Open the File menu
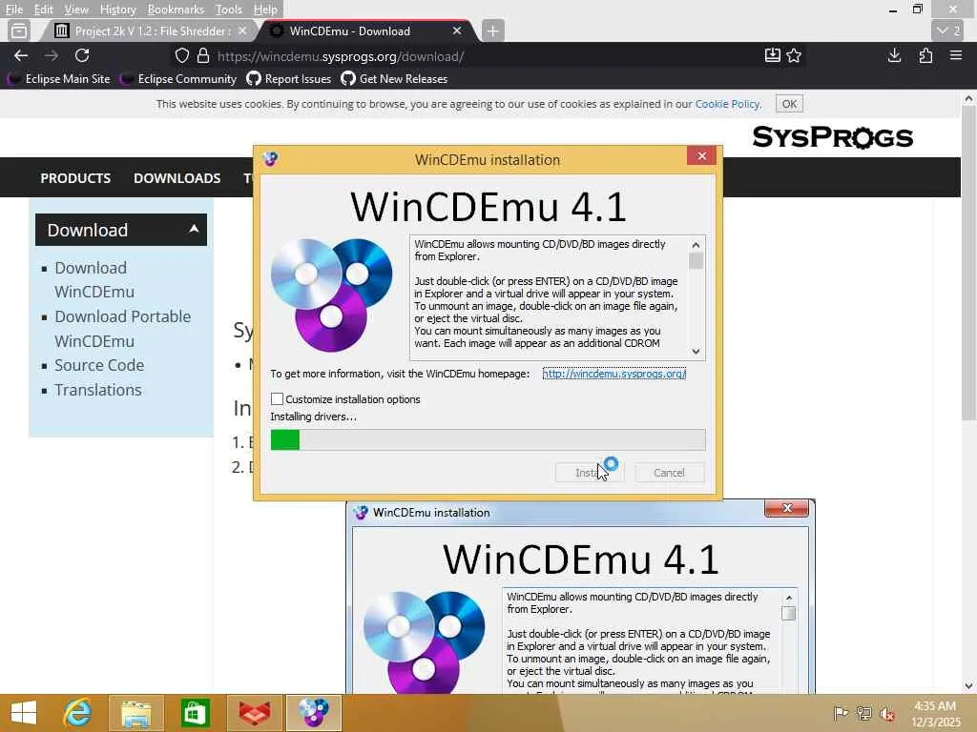 click(14, 10)
